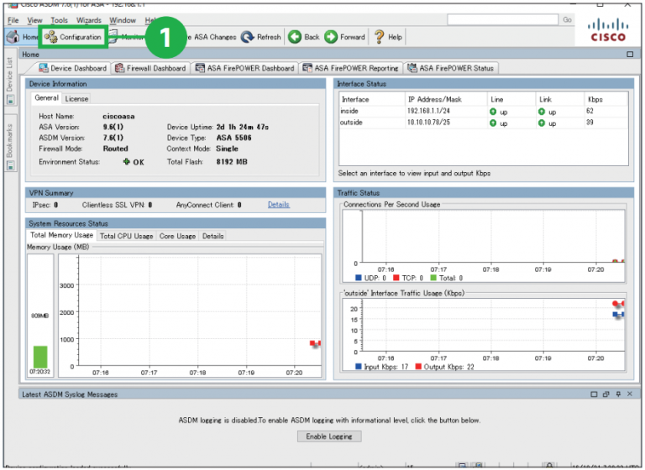Image resolution: width=645 pixels, height=470 pixels.
Task: Select the Core Usage tab
Action: (177, 236)
